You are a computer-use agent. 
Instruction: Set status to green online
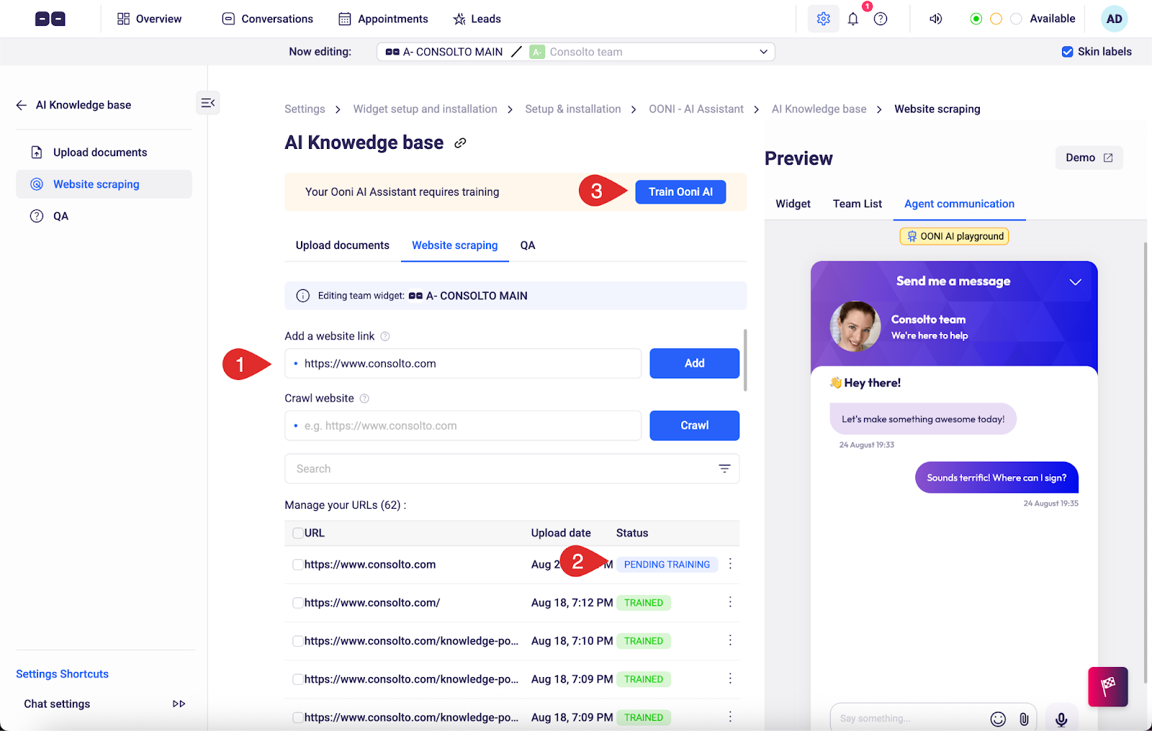[x=976, y=19]
